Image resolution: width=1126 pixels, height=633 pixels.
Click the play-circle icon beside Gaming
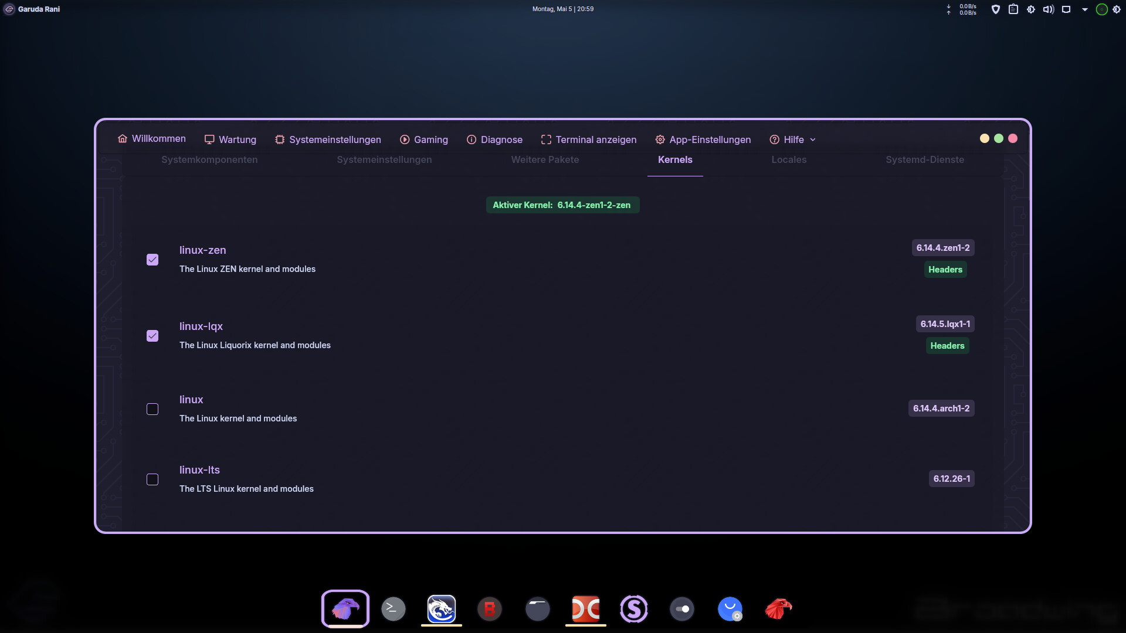405,139
